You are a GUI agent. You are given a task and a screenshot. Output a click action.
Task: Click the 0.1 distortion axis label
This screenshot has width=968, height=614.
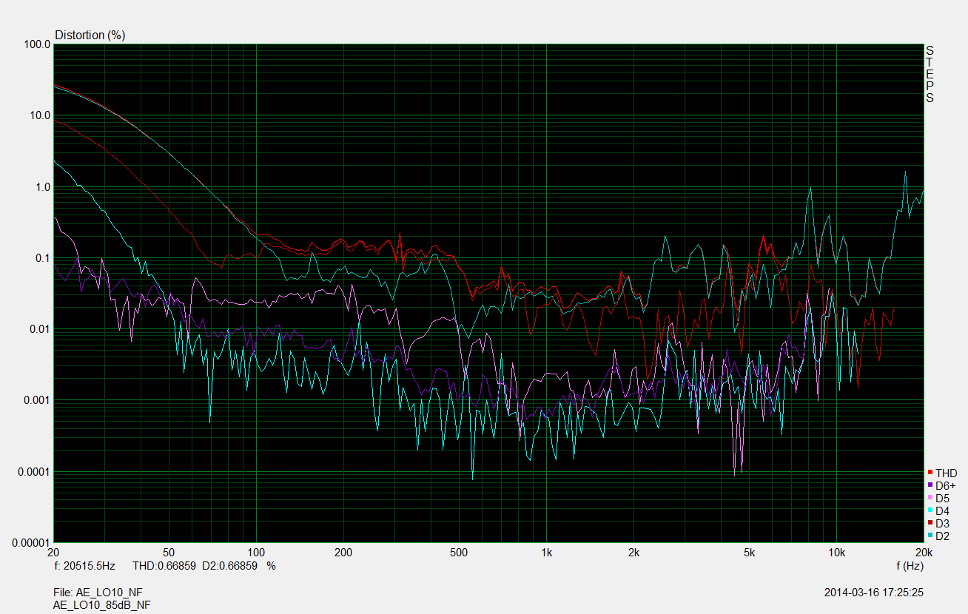pyautogui.click(x=41, y=258)
